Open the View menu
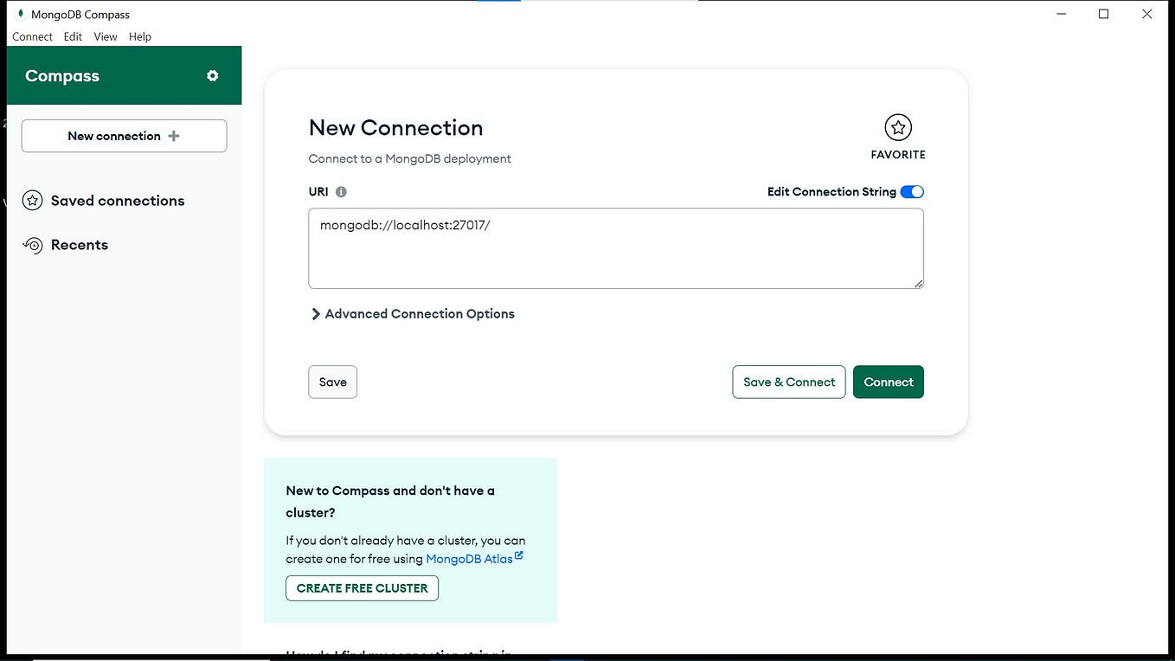The image size is (1175, 661). (x=105, y=36)
